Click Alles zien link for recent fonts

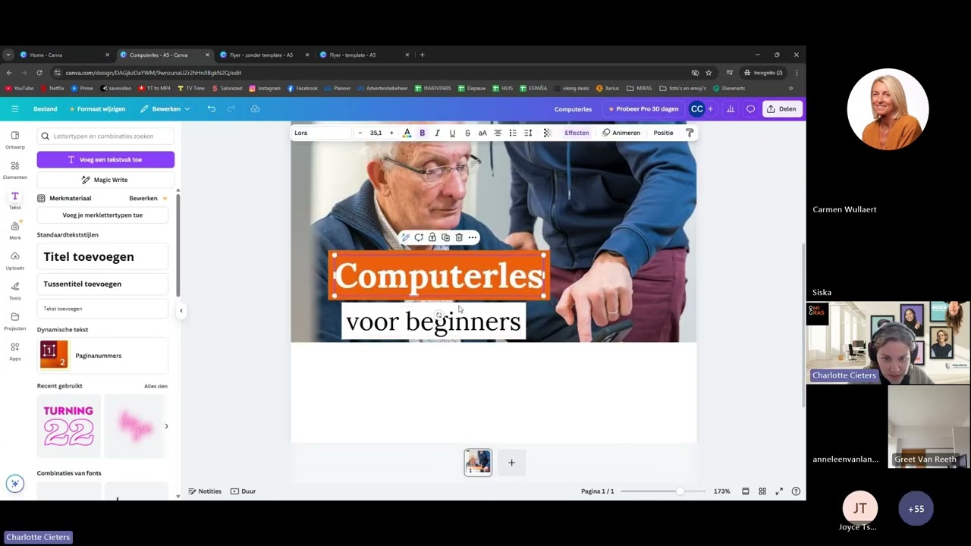click(156, 386)
